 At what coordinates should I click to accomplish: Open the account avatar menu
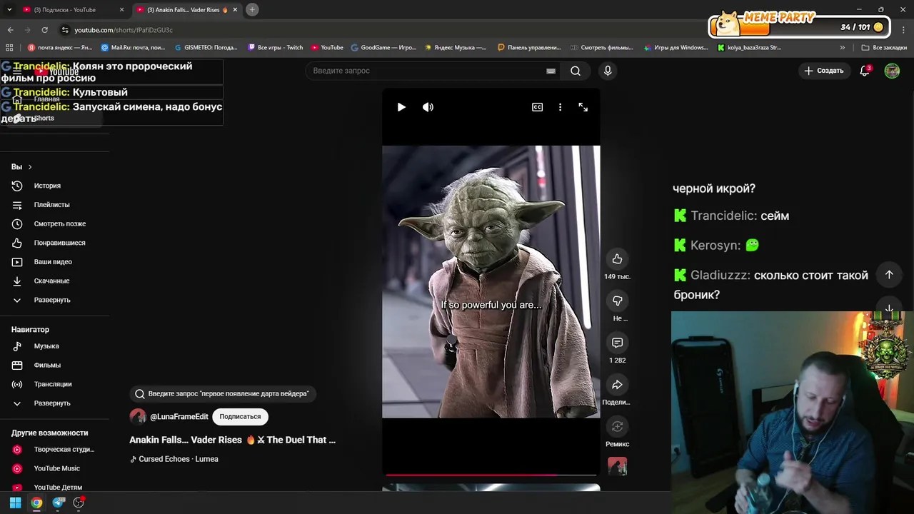[892, 71]
